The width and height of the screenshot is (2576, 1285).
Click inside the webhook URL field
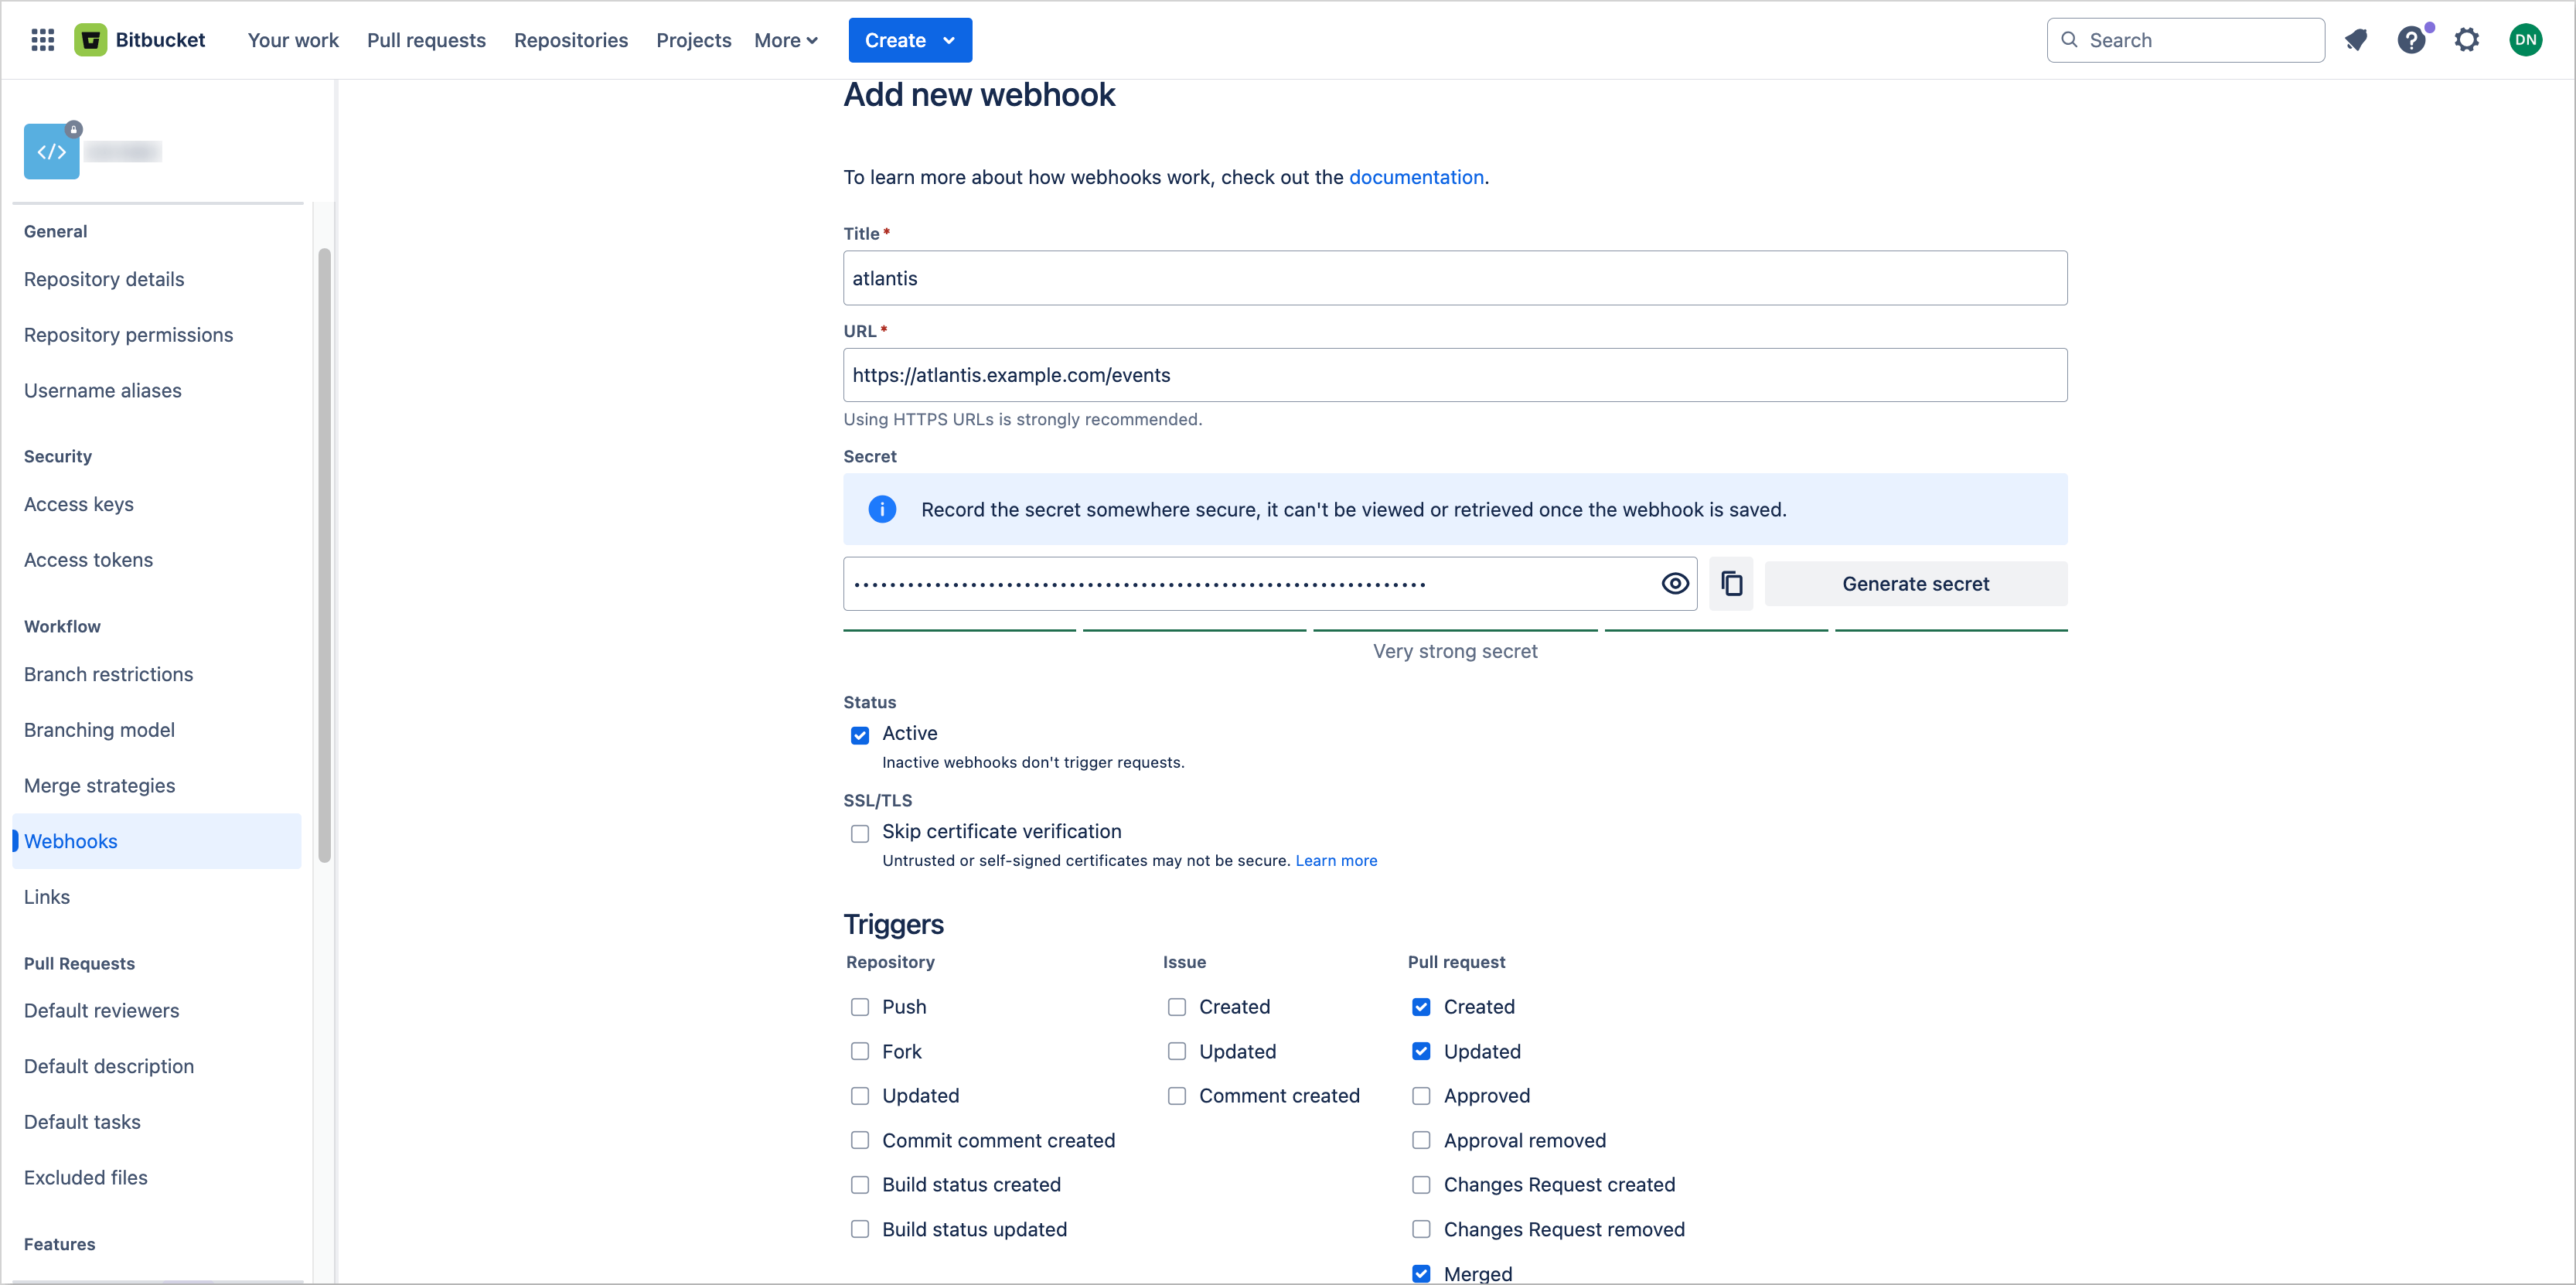(x=1454, y=375)
